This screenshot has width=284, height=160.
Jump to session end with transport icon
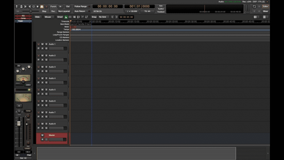click(29, 7)
